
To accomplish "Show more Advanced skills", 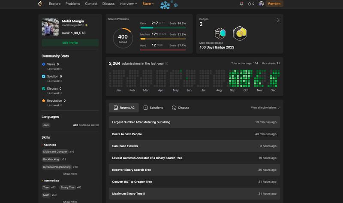I will point(70,174).
